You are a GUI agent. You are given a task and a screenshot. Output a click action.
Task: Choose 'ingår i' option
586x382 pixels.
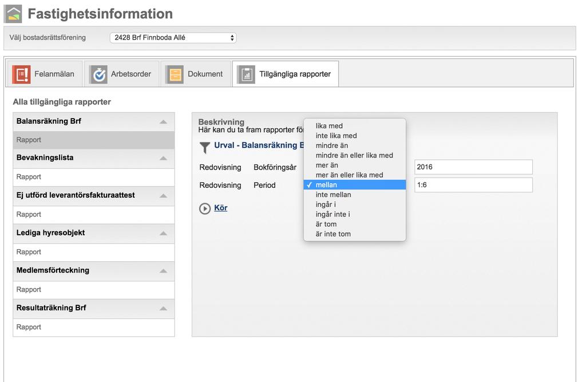(355, 204)
